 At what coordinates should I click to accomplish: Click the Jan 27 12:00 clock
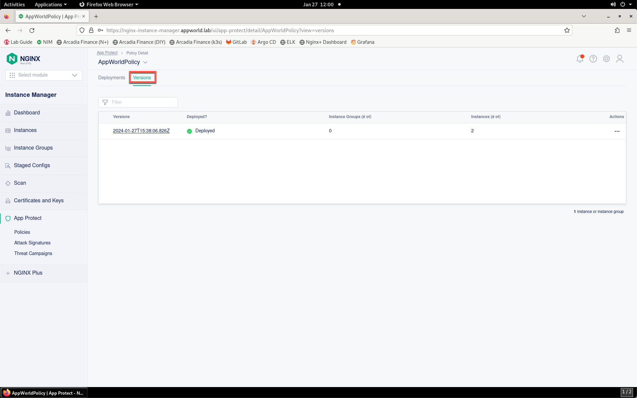pos(318,4)
